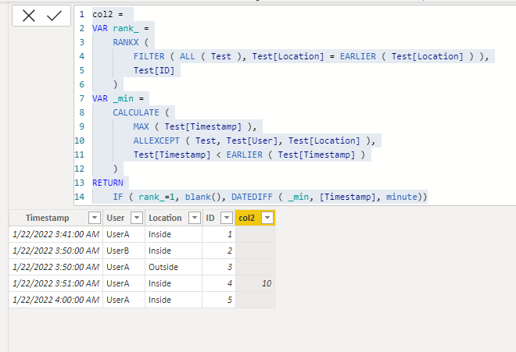Cancel the formula edit with the X icon
The width and height of the screenshot is (516, 352).
[29, 16]
